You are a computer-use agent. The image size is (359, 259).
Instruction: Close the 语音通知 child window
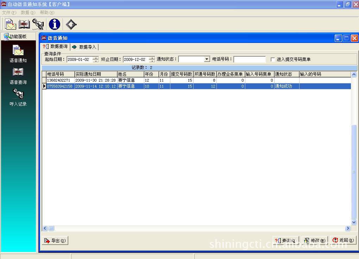point(354,38)
